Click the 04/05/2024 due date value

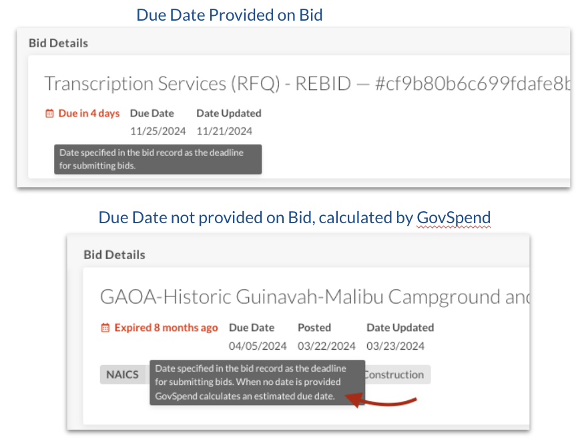coord(258,346)
